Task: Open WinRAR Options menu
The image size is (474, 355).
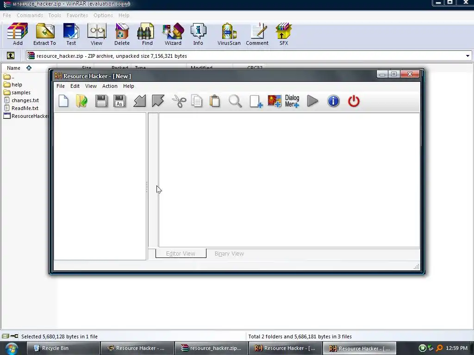Action: pyautogui.click(x=103, y=15)
